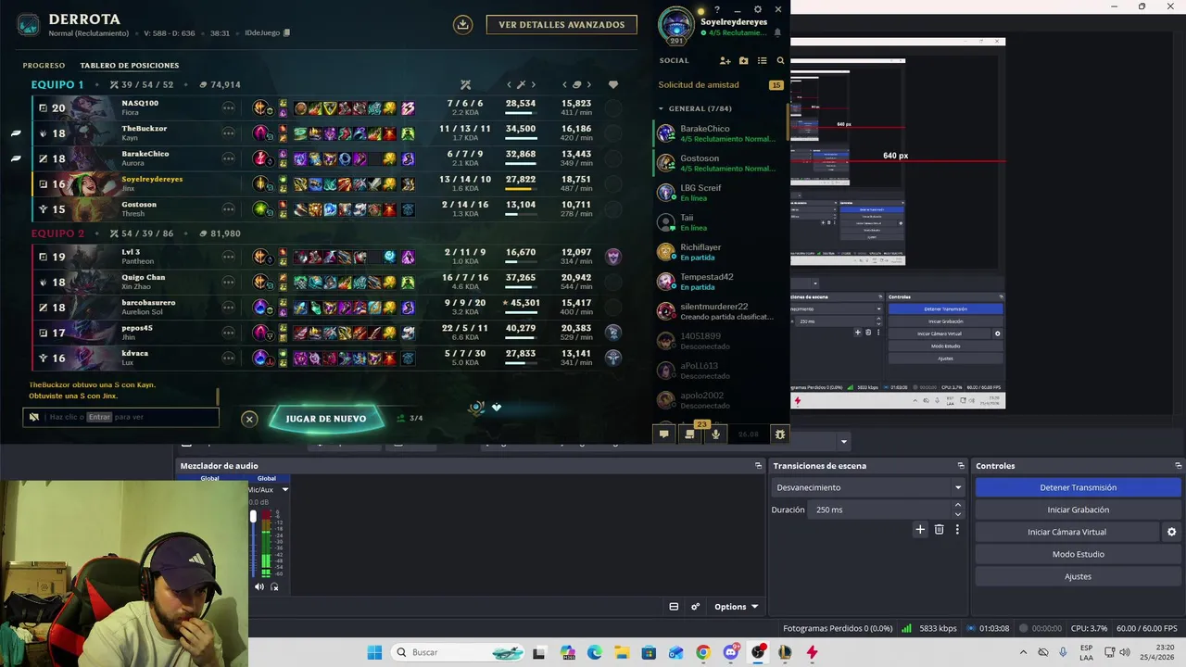The height and width of the screenshot is (667, 1186).
Task: Remove the scene transition with trash icon
Action: point(939,530)
